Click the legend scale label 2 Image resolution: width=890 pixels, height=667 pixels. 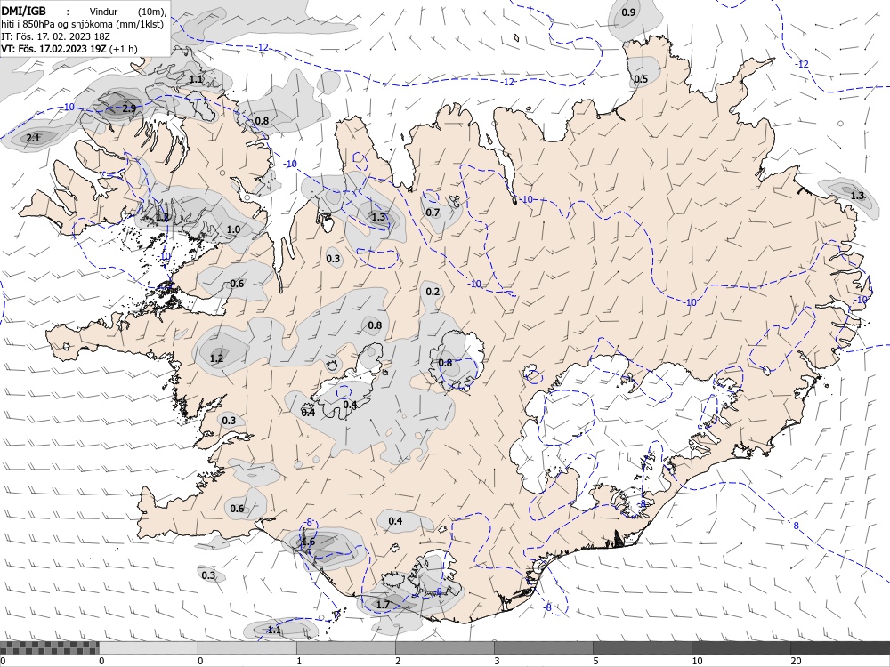click(398, 661)
